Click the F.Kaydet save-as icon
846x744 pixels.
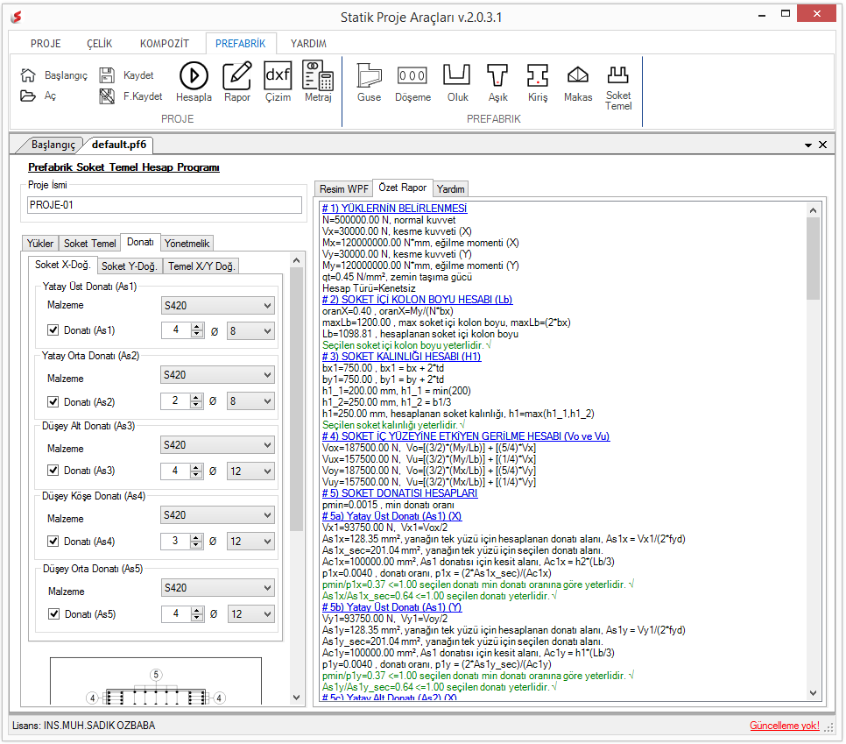click(x=107, y=96)
